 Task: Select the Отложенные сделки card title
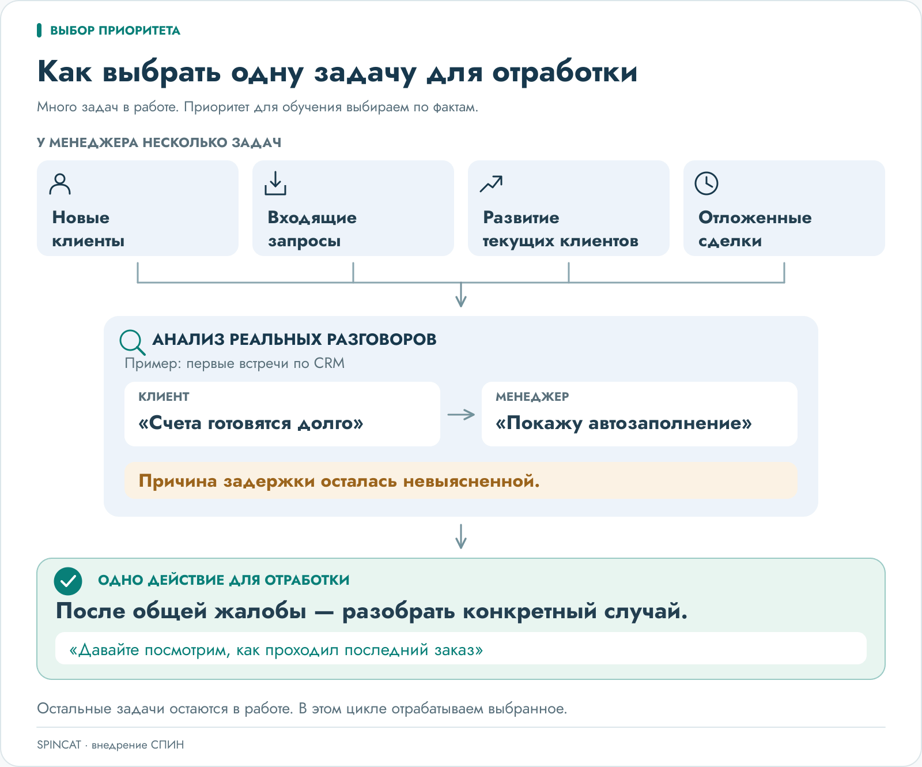tap(755, 229)
